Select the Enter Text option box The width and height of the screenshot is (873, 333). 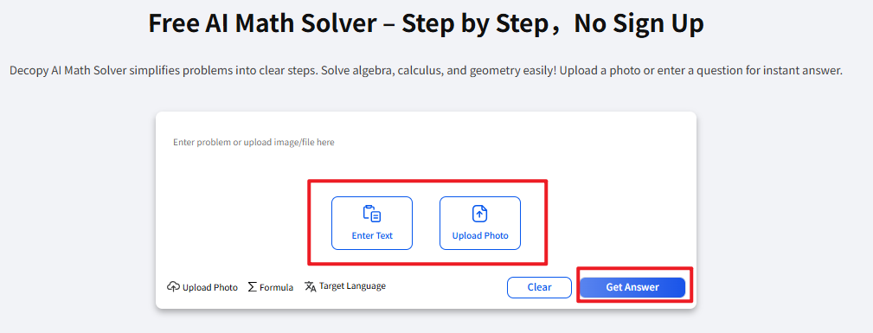click(372, 223)
